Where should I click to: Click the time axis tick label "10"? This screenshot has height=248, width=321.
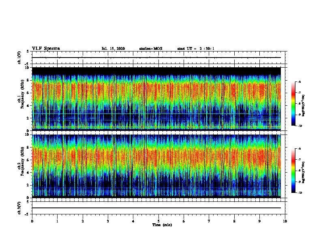[x=285, y=221]
